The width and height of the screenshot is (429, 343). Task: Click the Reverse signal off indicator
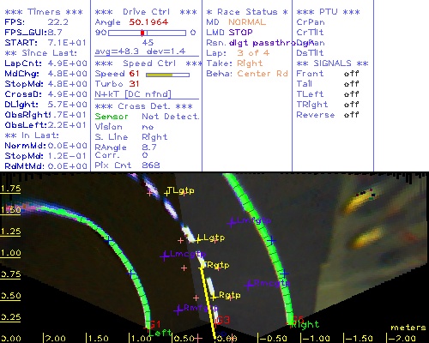351,115
